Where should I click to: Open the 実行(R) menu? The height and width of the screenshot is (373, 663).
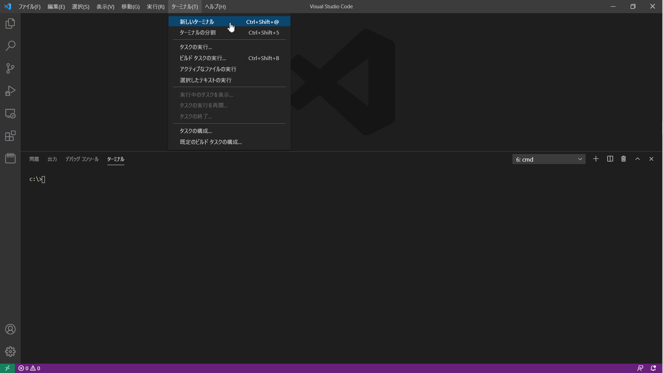(x=156, y=7)
